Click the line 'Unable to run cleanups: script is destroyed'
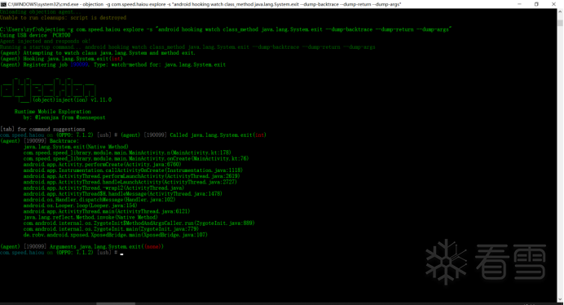This screenshot has height=305, width=564. click(64, 18)
